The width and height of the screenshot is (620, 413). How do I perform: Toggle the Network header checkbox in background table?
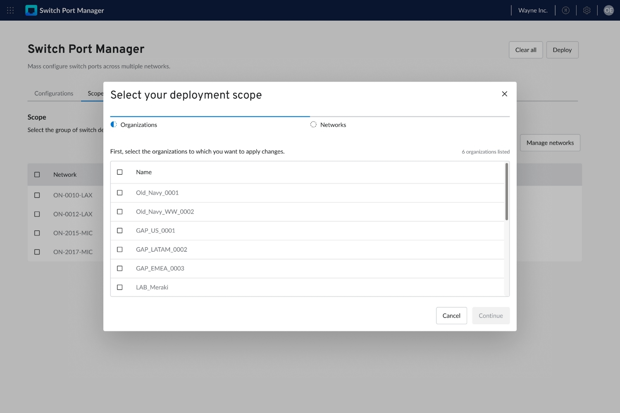[x=37, y=175]
